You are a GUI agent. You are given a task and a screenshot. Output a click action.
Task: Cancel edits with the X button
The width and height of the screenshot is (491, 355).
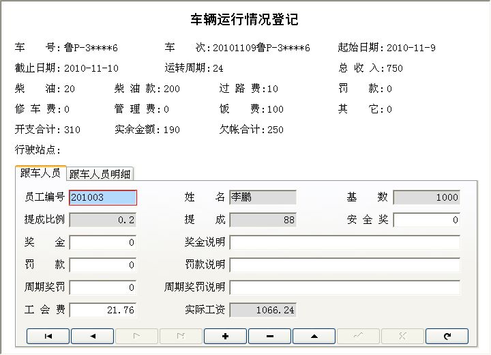click(402, 336)
